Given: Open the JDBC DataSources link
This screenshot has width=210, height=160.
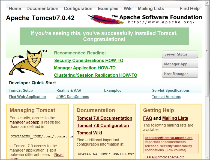Looking at the screenshot, I should tap(73, 97).
